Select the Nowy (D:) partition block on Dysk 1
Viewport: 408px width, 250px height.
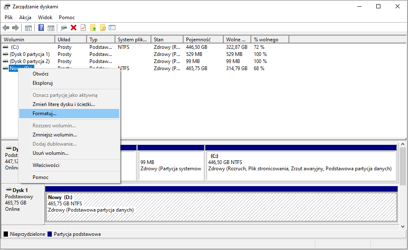(x=221, y=207)
